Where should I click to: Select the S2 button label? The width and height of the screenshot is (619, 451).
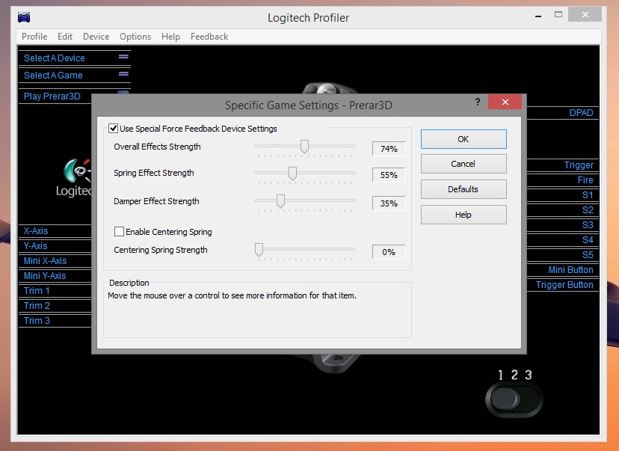click(x=588, y=210)
